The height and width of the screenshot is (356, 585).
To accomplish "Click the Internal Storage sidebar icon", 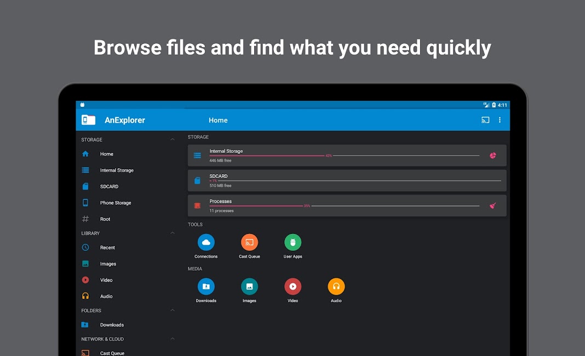I will click(x=85, y=170).
